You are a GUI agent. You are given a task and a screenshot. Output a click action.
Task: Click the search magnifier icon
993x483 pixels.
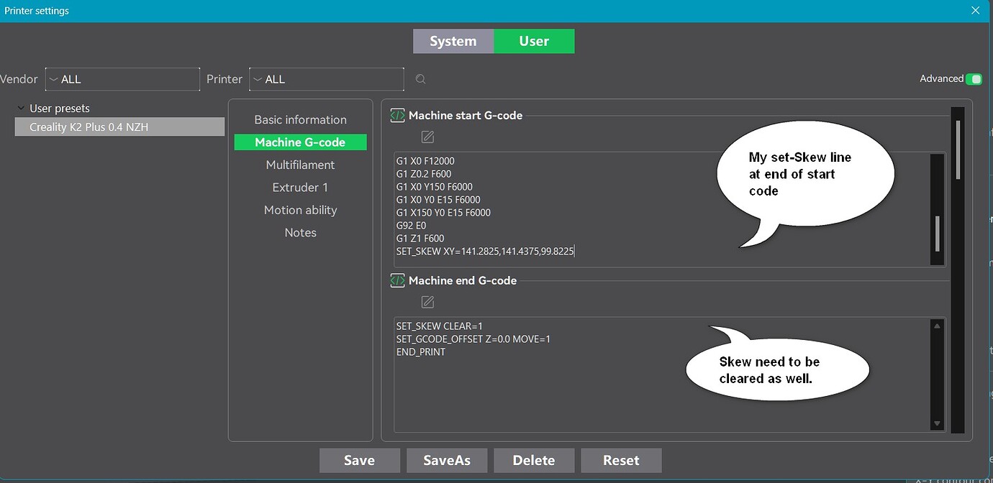(420, 79)
